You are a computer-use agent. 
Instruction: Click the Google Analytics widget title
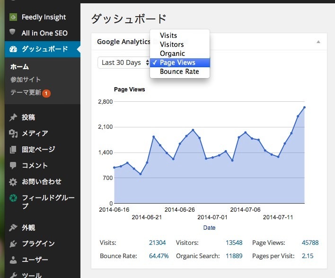123,42
